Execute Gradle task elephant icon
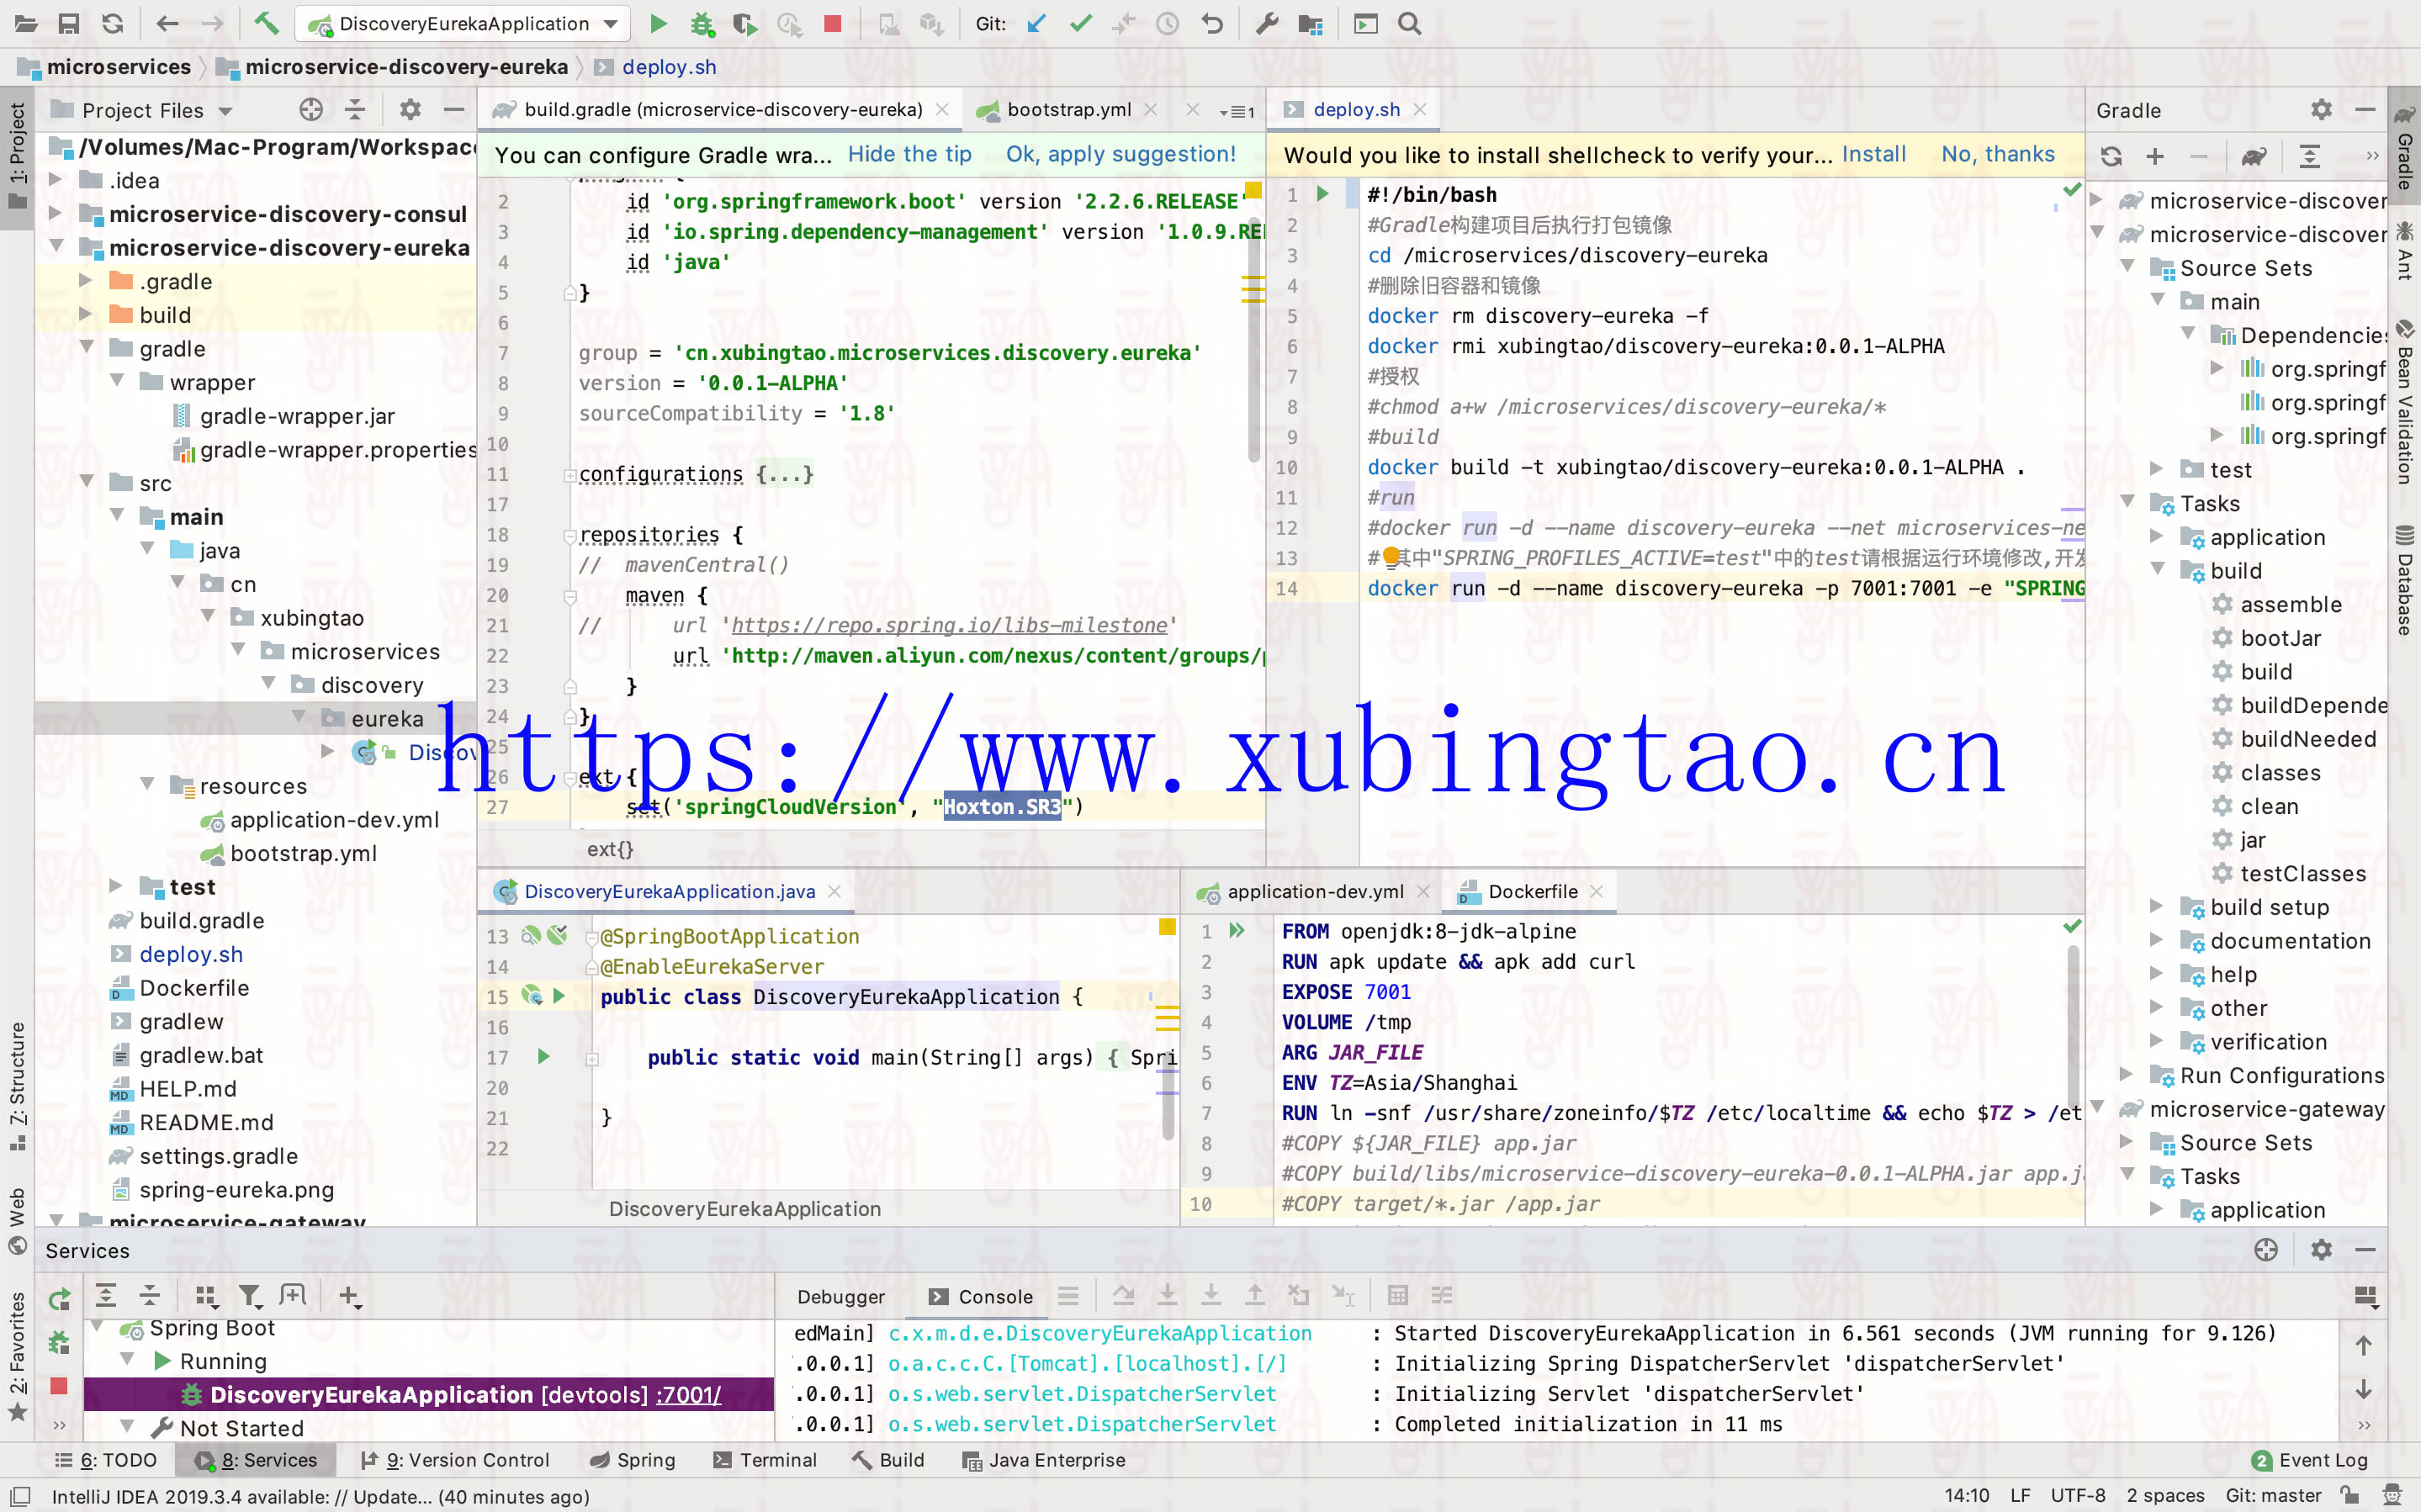 2254,157
